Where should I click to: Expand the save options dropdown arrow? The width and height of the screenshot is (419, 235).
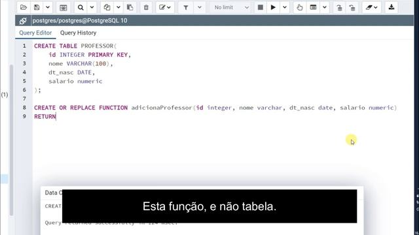pos(48,7)
